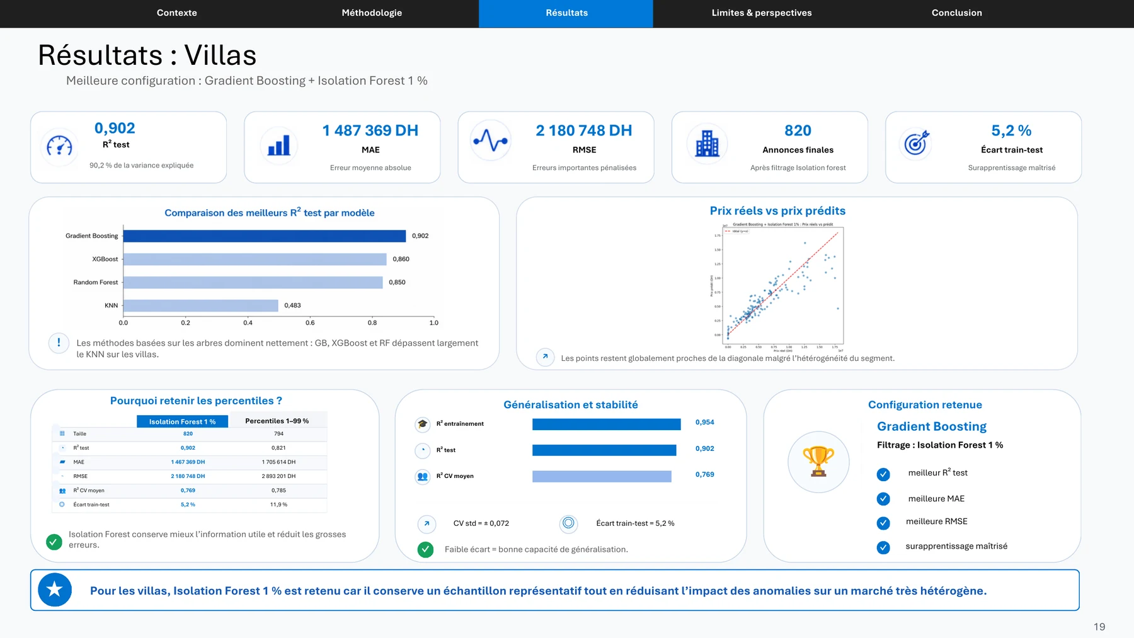Click the arrow icon below the scatter plot
Image resolution: width=1134 pixels, height=638 pixels.
click(545, 356)
